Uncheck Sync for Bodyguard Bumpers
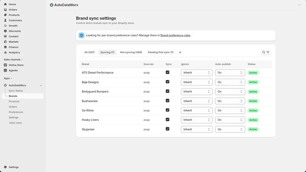Image resolution: width=306 pixels, height=172 pixels. 168,91
